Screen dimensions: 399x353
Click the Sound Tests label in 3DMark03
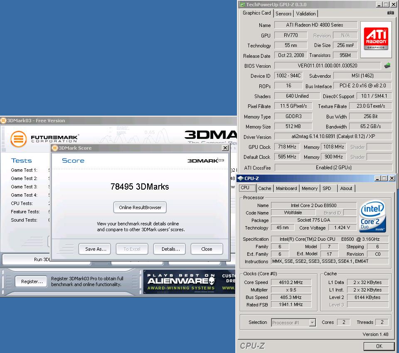pos(24,220)
